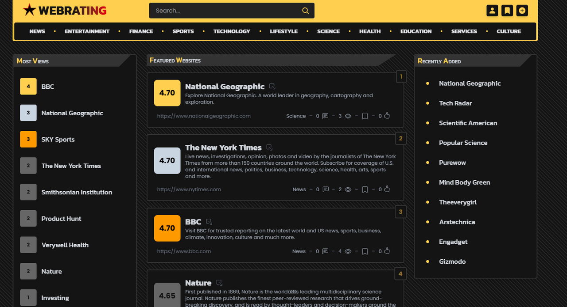Open The New York Times in Most Views

click(x=71, y=166)
